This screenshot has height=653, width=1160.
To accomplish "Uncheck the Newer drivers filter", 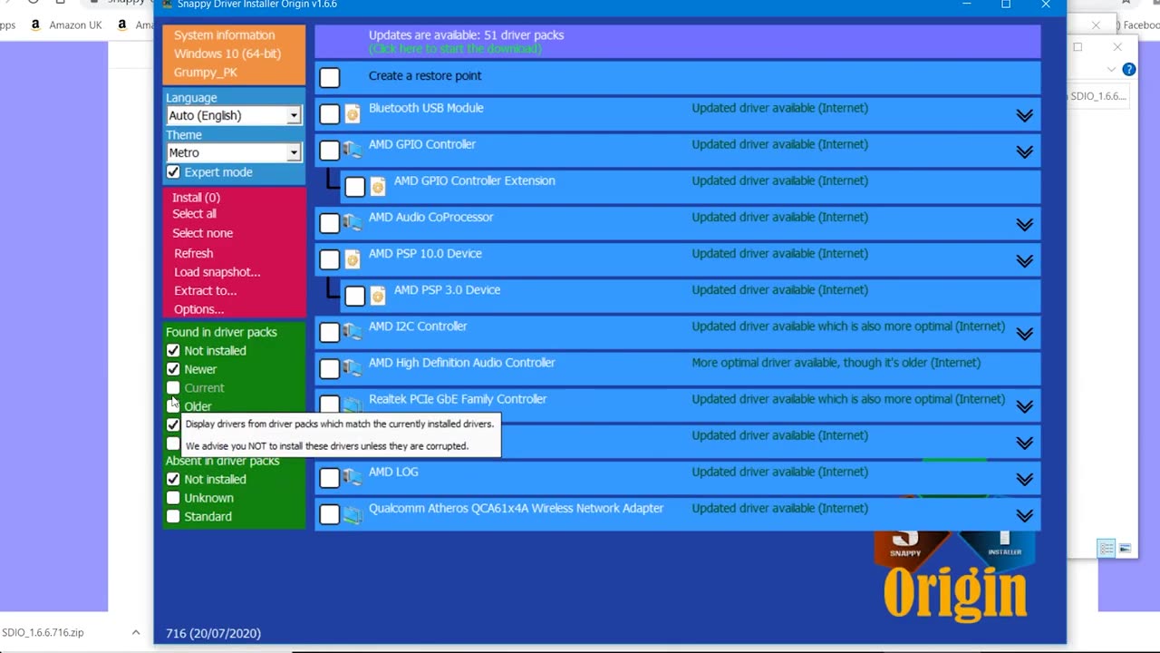I will tap(173, 369).
